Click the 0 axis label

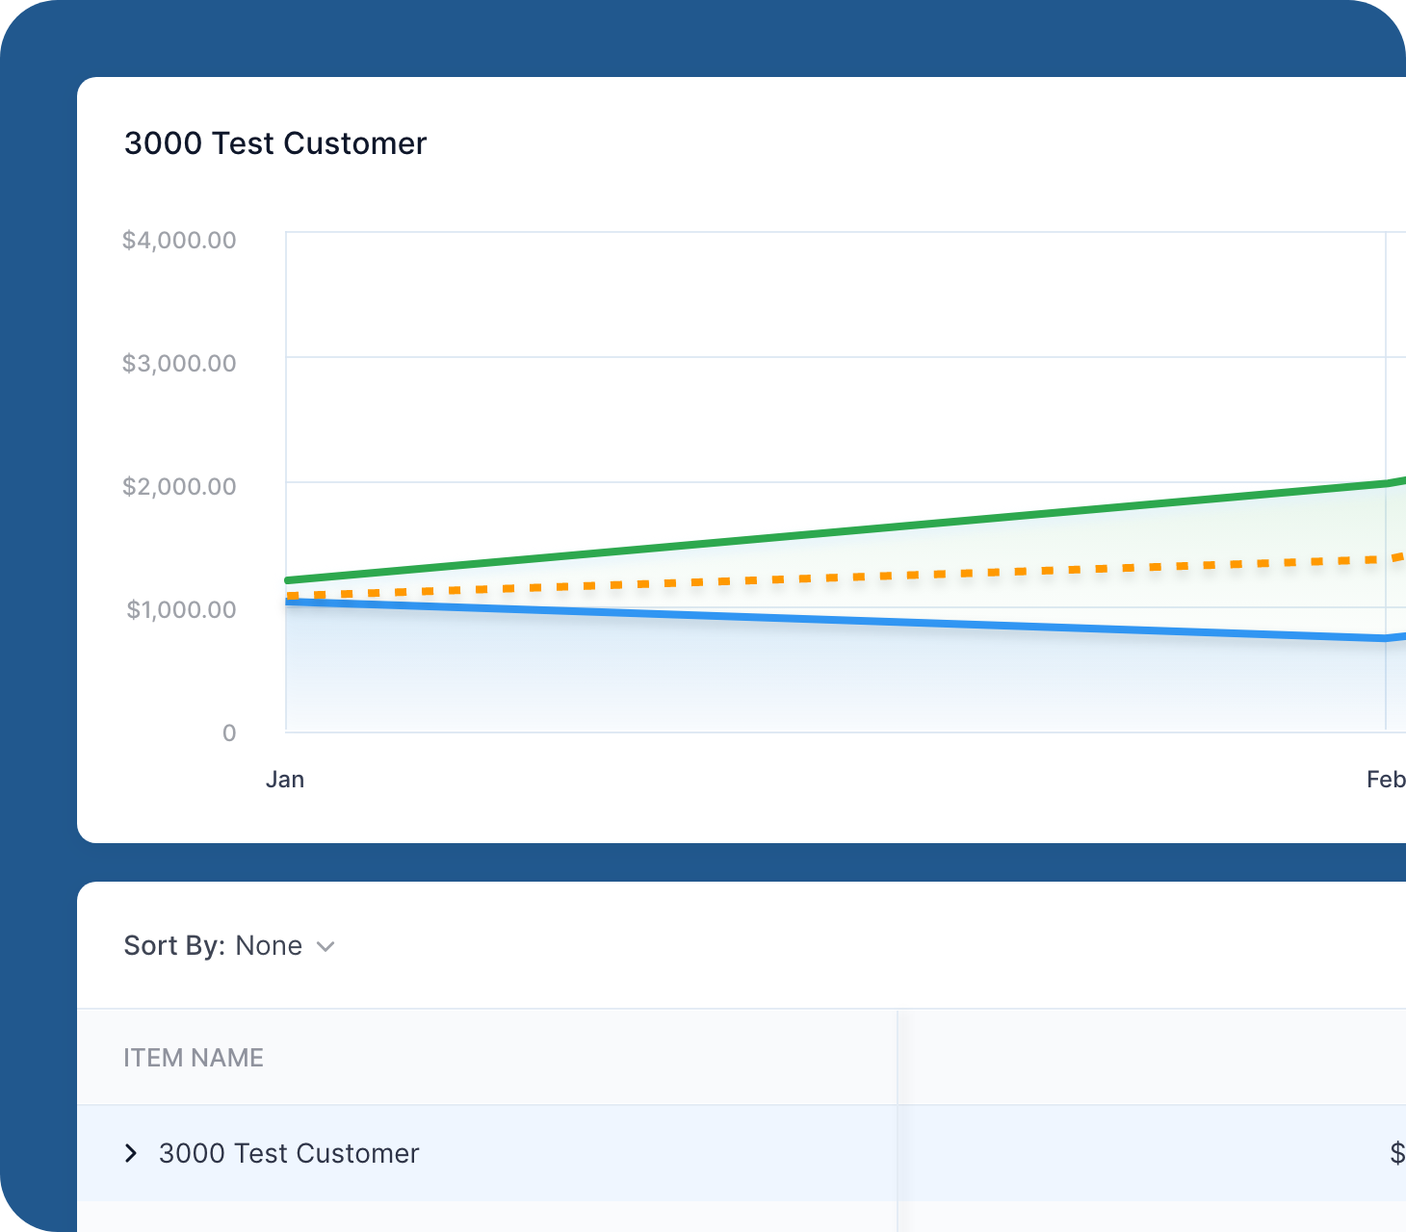pos(229,733)
